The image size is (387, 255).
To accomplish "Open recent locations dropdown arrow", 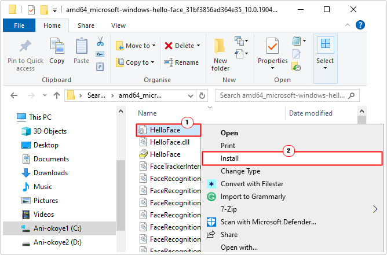I will [45, 95].
